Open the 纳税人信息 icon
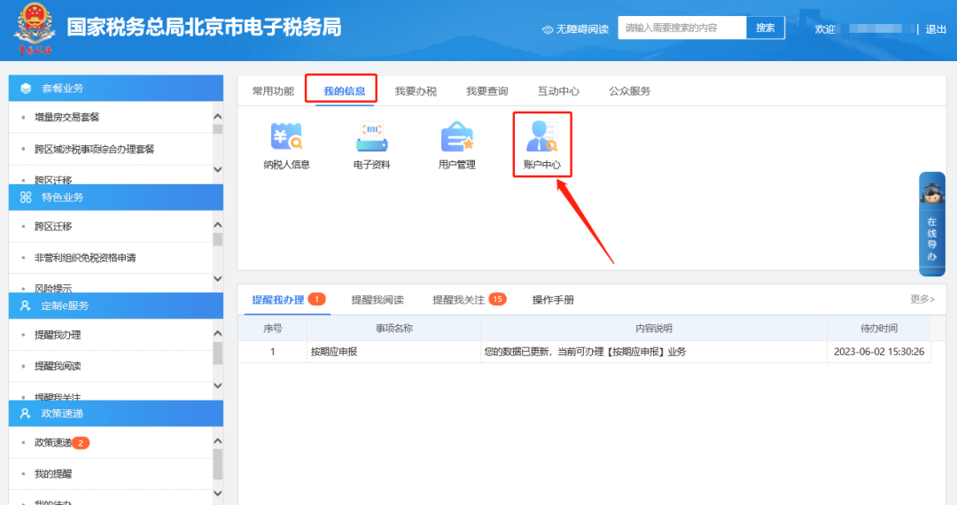This screenshot has width=957, height=505. [x=286, y=138]
